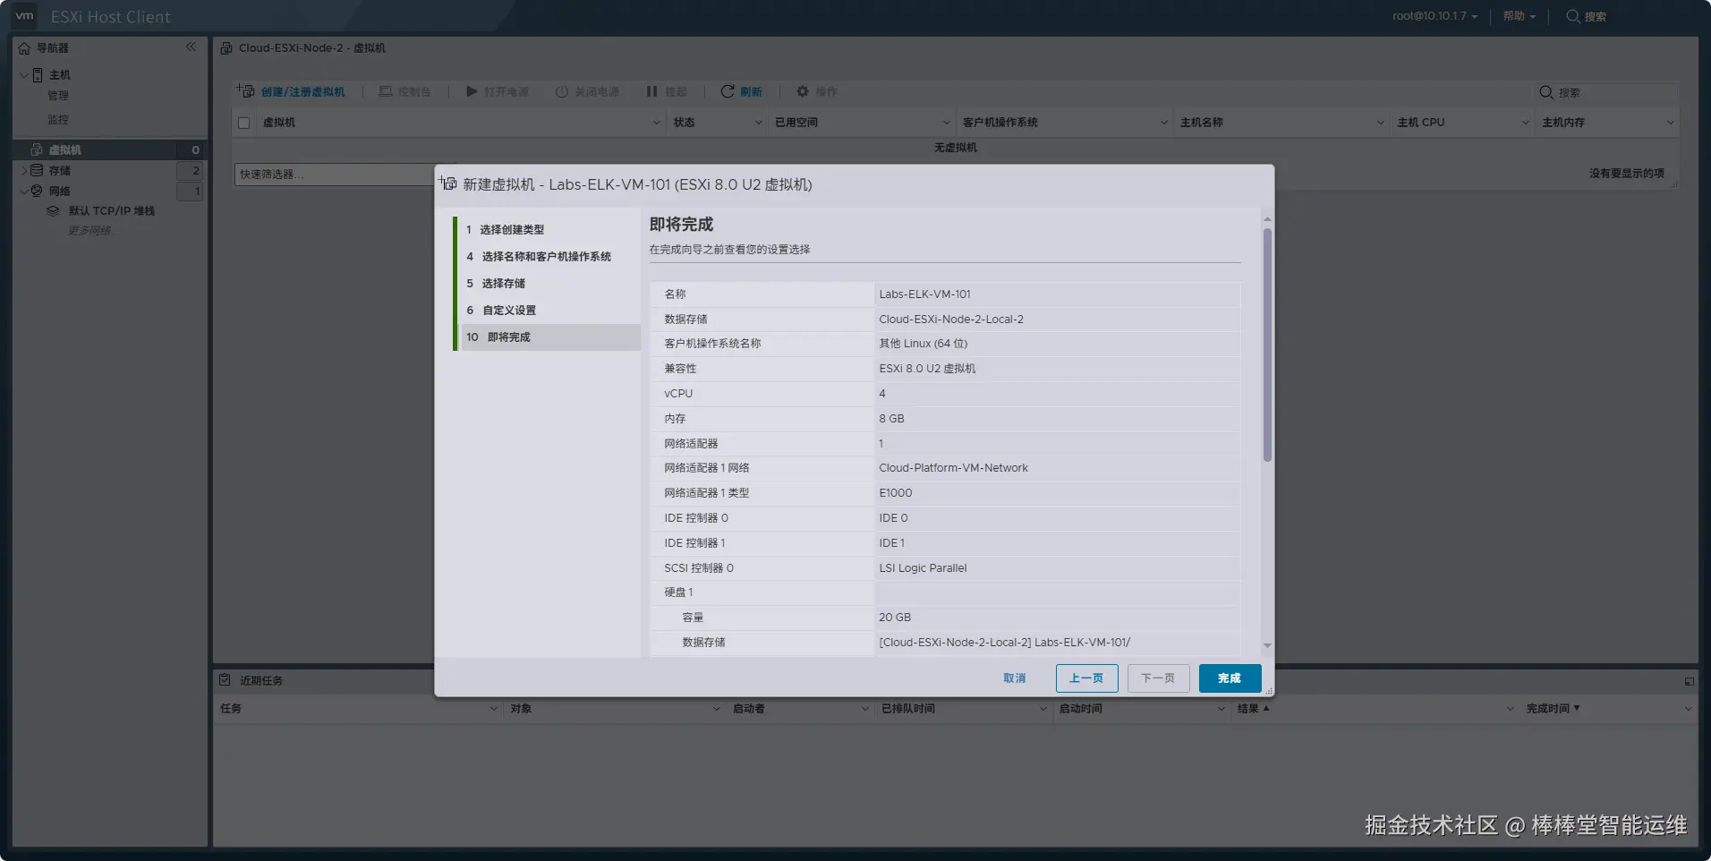Select 管理 under host in navigator
This screenshot has height=861, width=1711.
[58, 96]
